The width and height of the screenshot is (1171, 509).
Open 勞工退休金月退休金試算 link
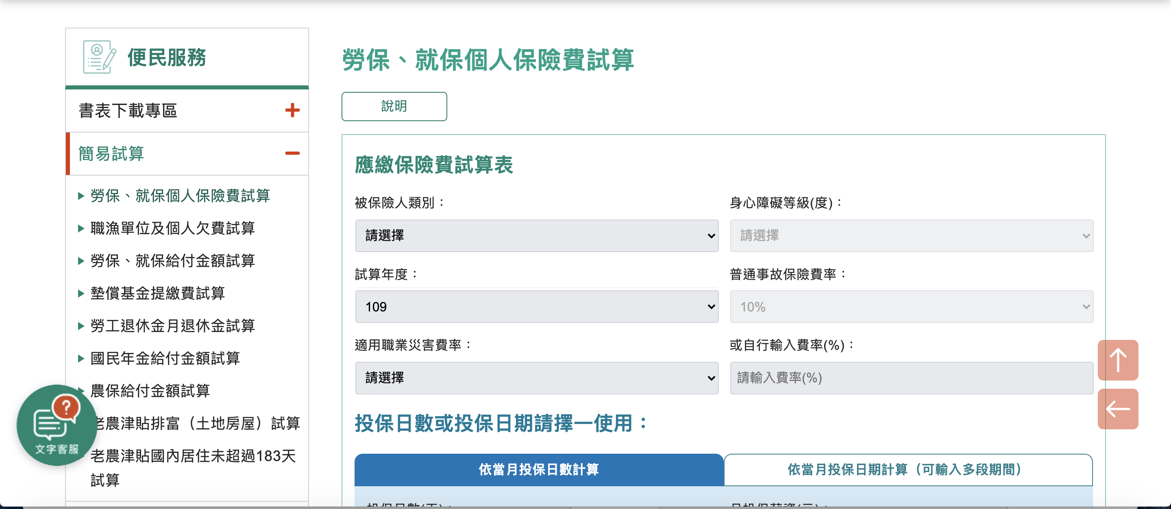point(172,326)
